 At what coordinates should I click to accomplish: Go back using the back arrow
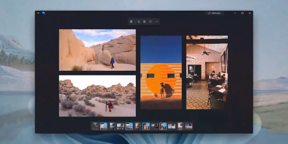39,13
